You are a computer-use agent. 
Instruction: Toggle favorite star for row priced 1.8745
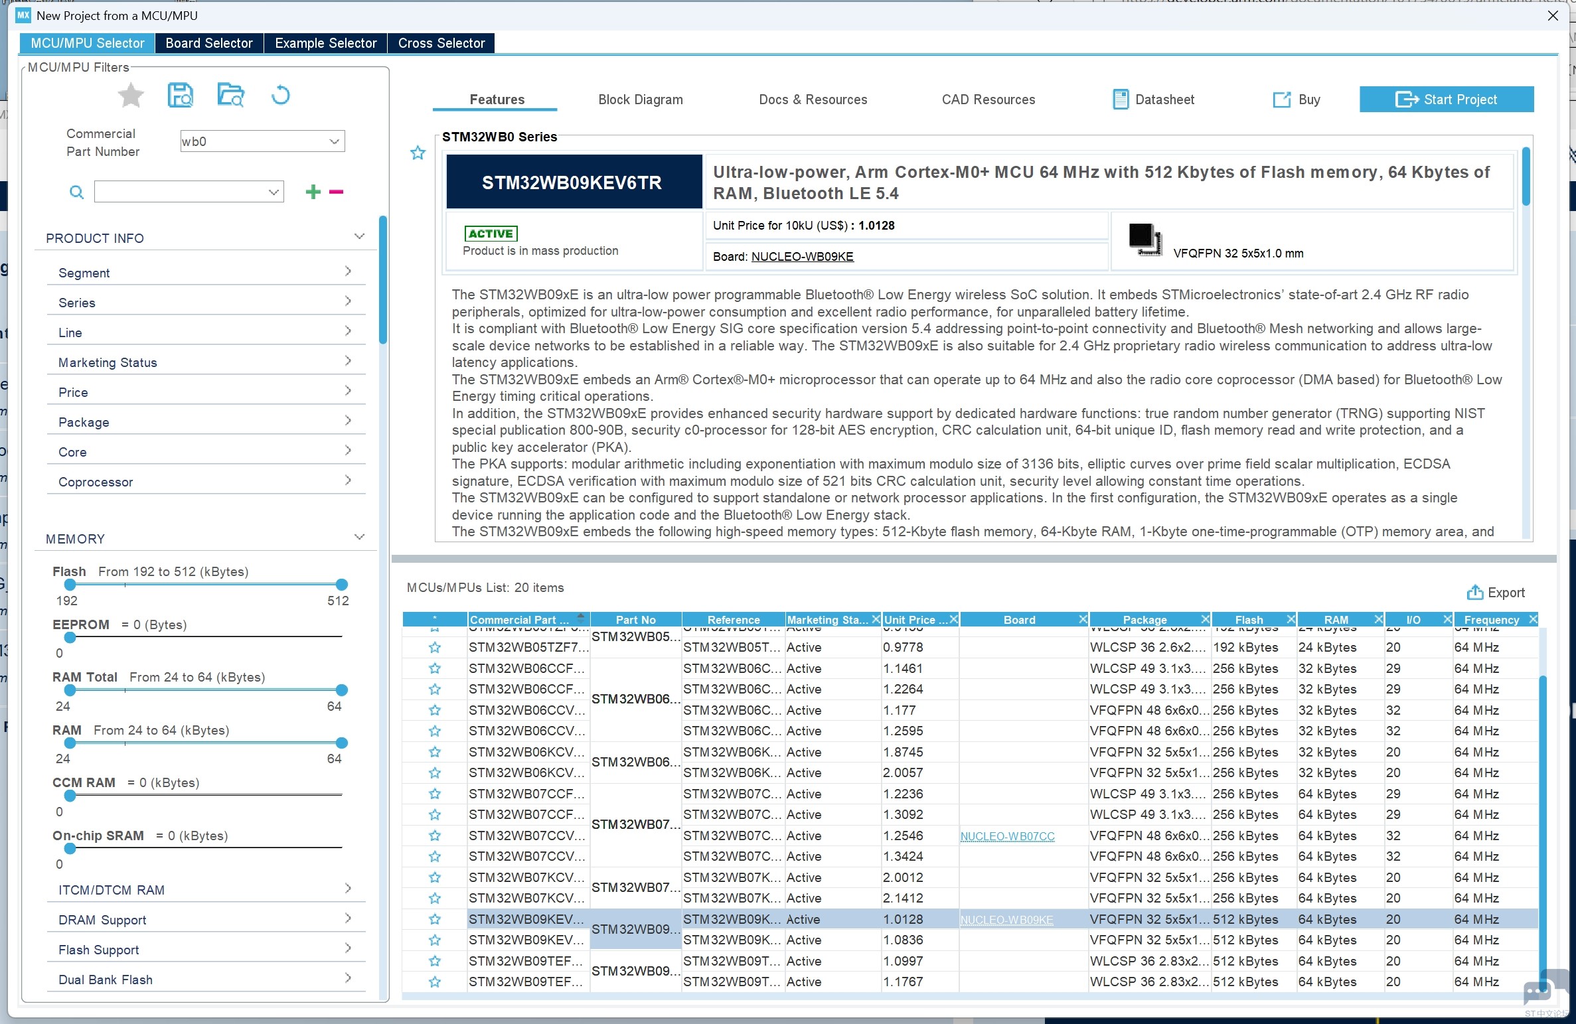pos(435,752)
